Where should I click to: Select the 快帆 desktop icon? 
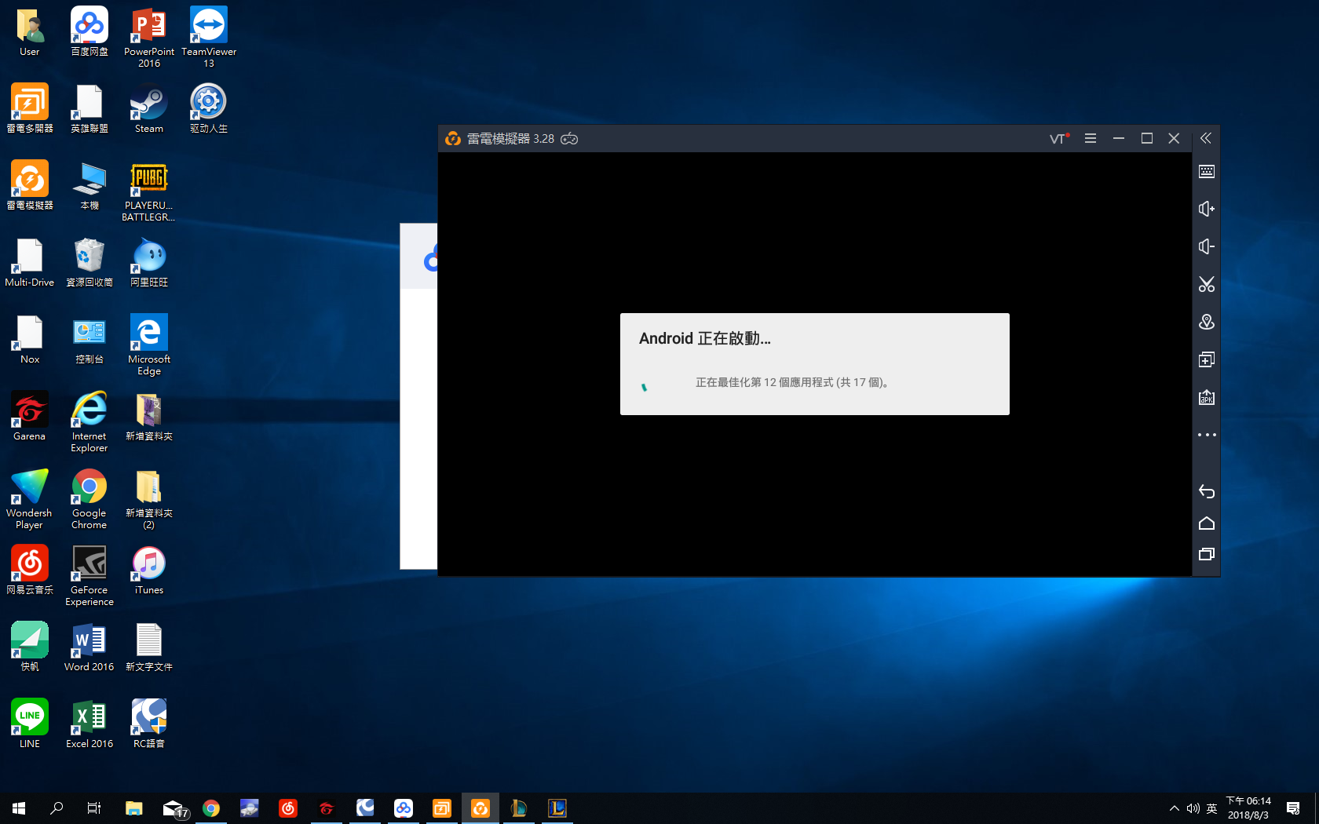click(x=30, y=647)
